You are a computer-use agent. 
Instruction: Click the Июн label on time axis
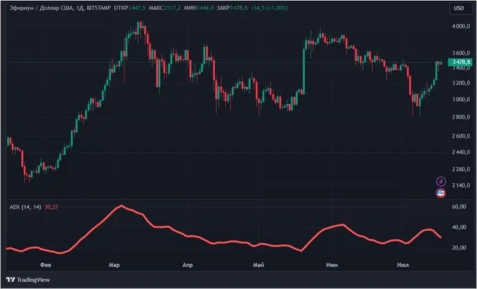332,265
